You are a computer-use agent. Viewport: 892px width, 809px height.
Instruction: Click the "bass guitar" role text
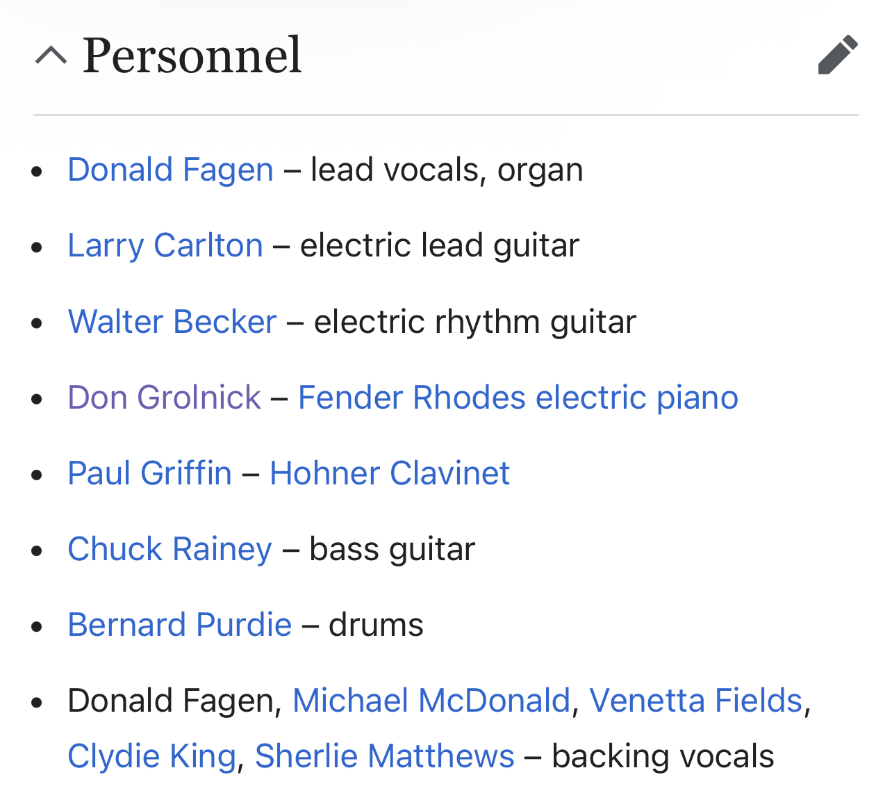click(x=393, y=549)
